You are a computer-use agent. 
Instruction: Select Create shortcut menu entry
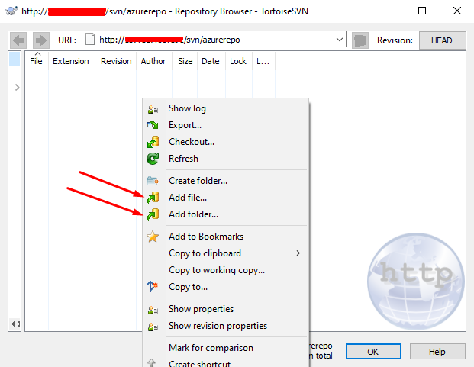coord(225,363)
